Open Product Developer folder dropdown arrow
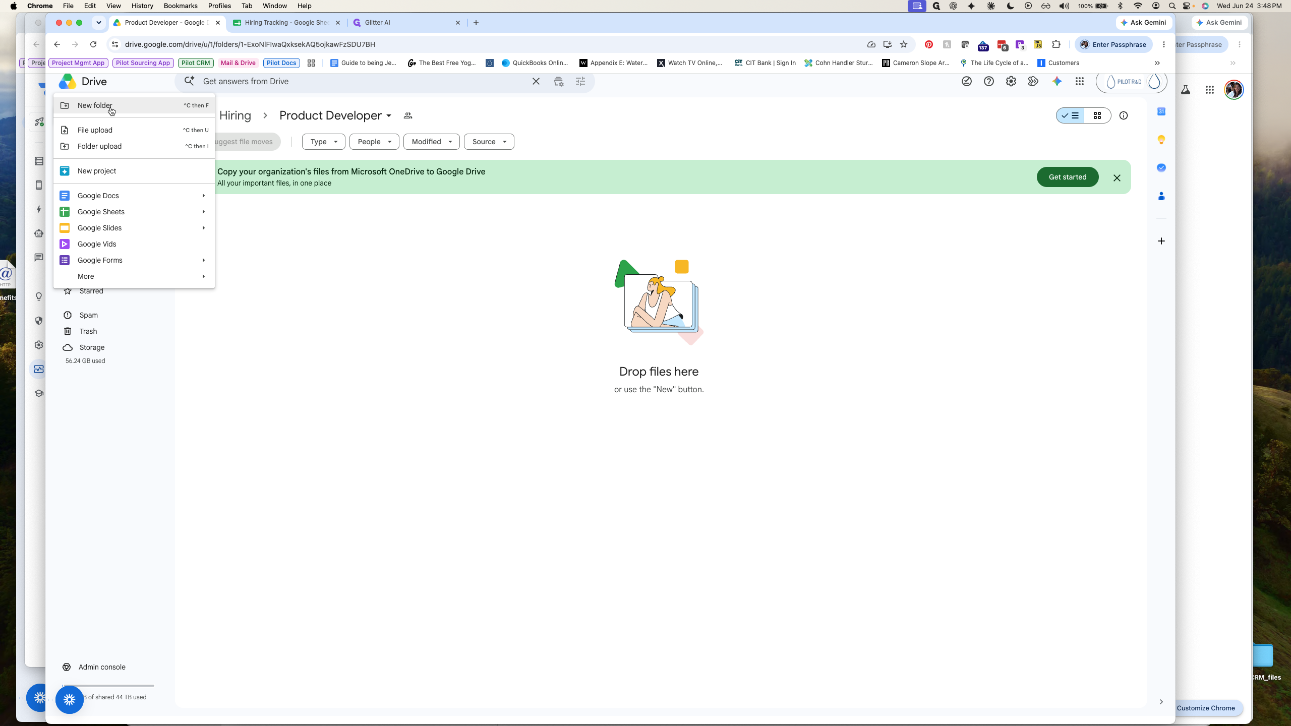1291x726 pixels. [389, 116]
